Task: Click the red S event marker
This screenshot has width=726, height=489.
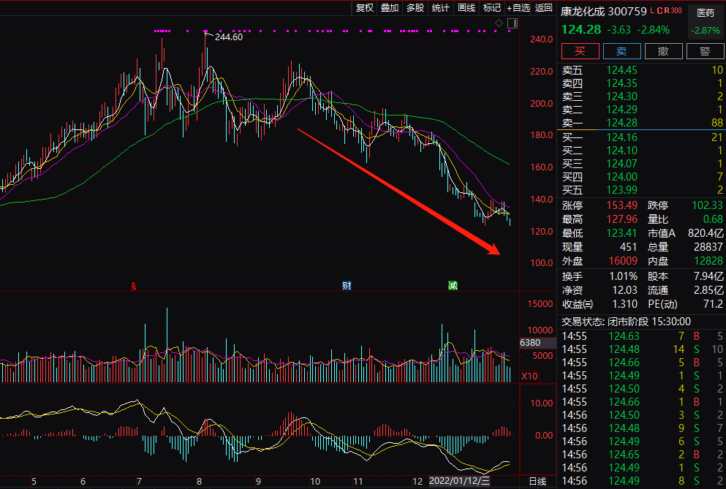Action: coord(134,286)
